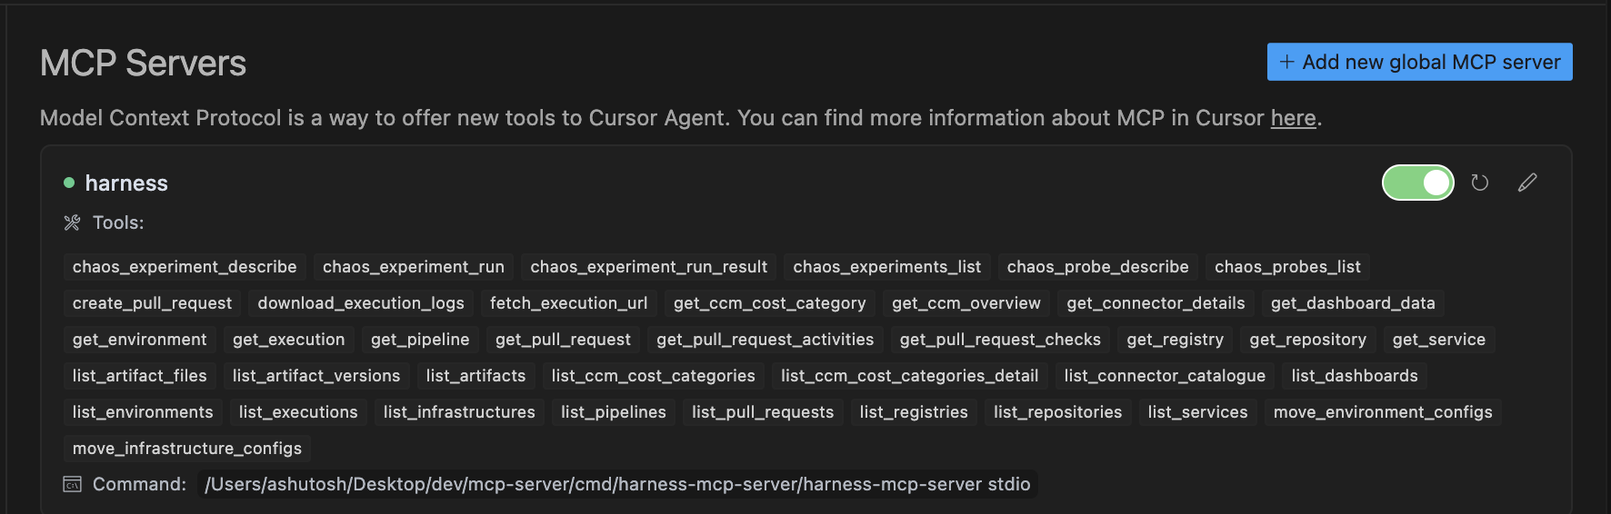Select the list_repositories tool
The image size is (1611, 514).
[x=1058, y=412]
